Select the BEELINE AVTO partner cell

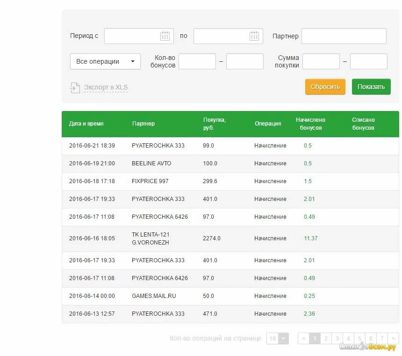(x=151, y=163)
